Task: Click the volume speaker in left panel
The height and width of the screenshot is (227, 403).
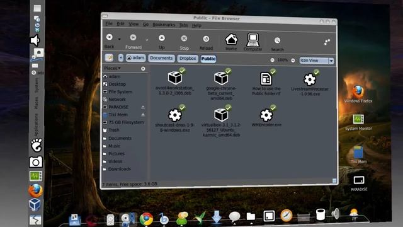Action: click(x=35, y=40)
